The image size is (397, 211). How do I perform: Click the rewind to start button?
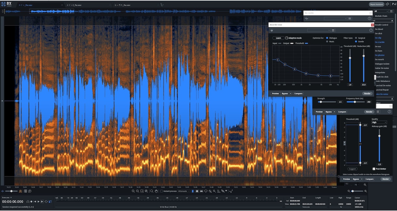(x=35, y=202)
